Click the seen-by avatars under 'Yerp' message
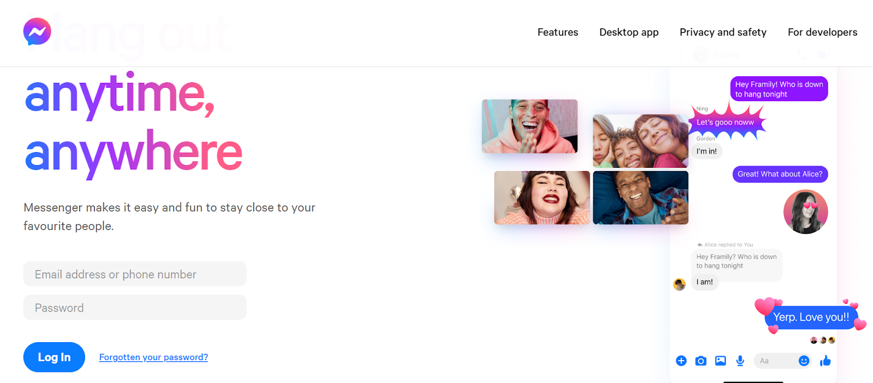Screen dimensions: 873x383 [823, 340]
